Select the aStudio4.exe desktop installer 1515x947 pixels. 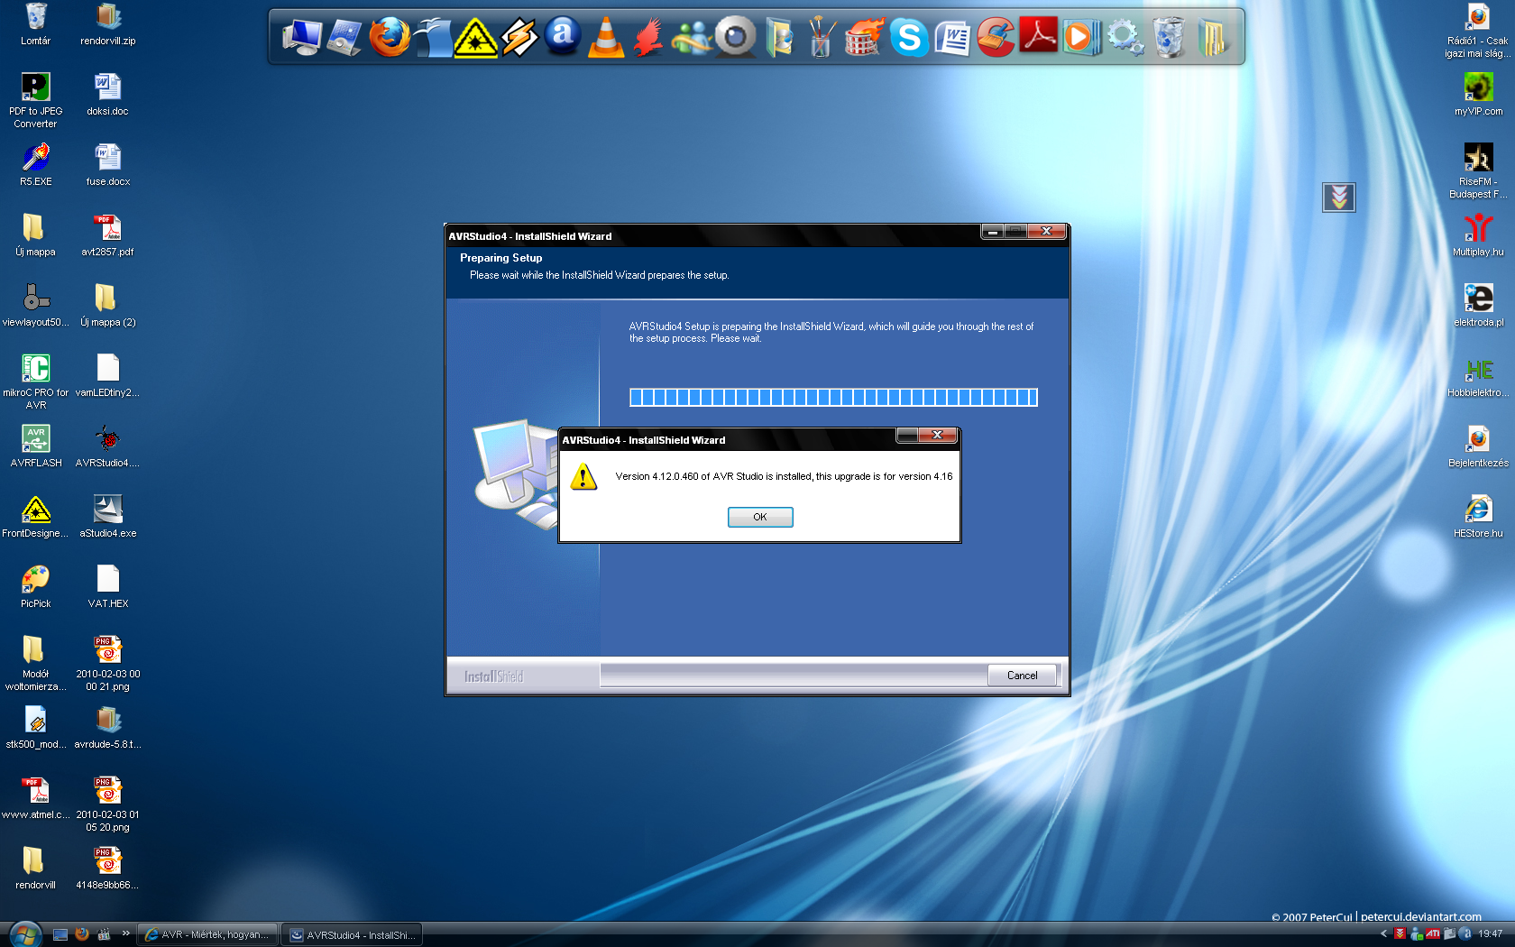pos(108,517)
